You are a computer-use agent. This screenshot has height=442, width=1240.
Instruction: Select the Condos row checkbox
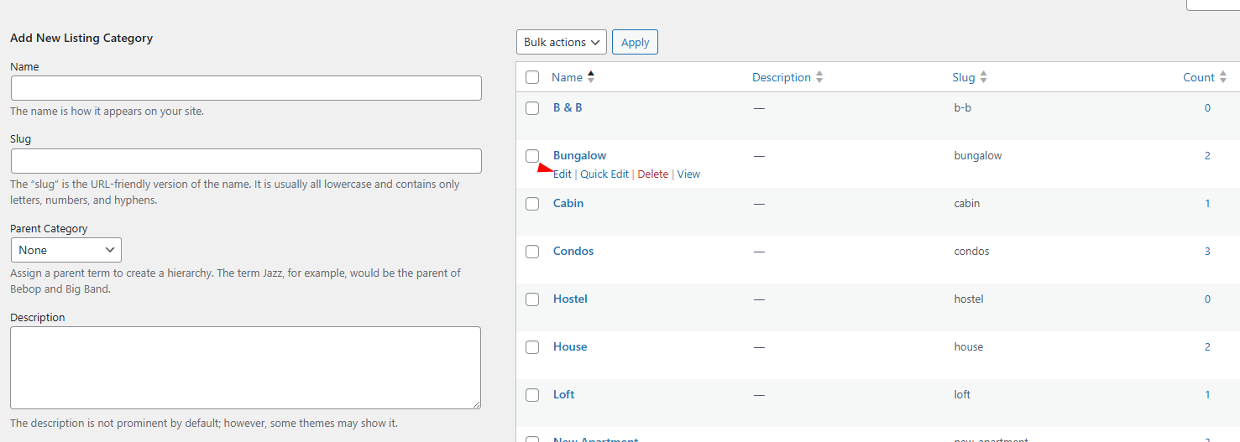click(532, 252)
